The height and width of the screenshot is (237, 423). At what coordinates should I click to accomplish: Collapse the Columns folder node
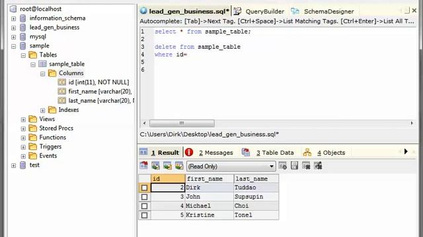point(42,74)
